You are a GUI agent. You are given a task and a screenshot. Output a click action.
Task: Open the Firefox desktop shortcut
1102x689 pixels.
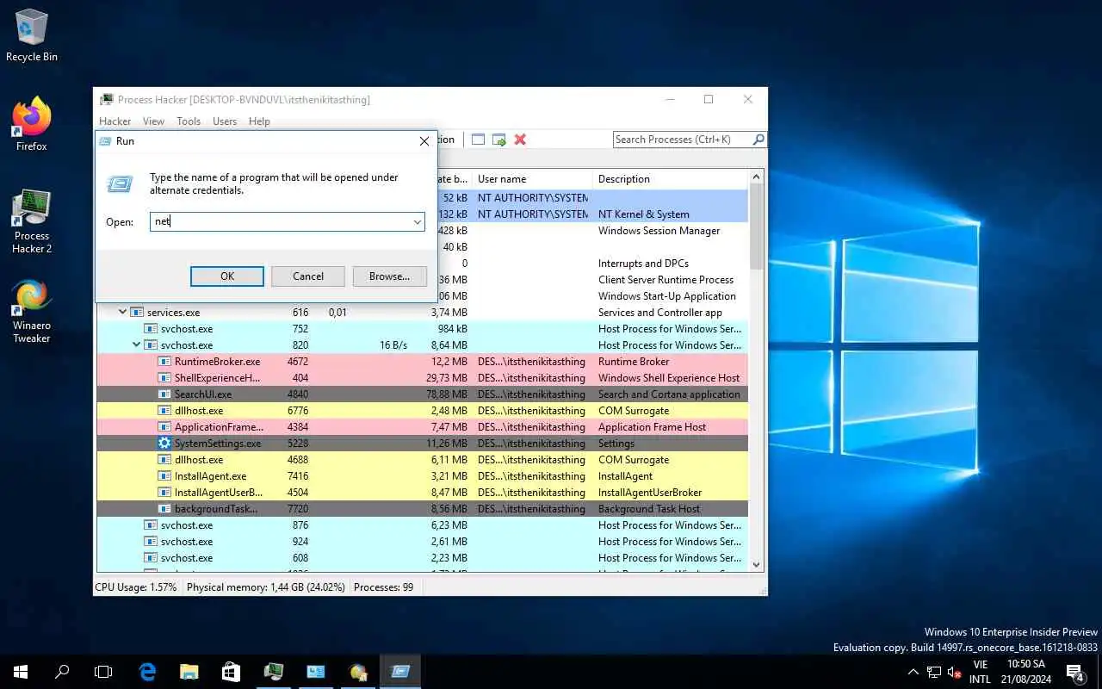coord(32,125)
